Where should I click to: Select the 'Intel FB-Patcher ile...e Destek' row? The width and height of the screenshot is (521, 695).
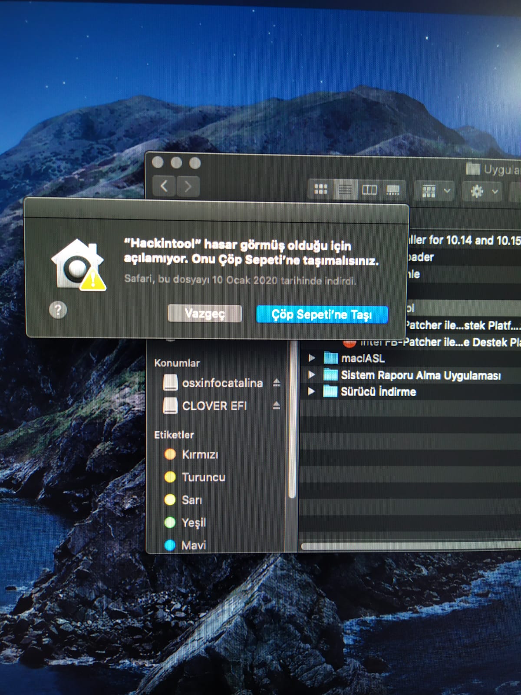tap(410, 342)
